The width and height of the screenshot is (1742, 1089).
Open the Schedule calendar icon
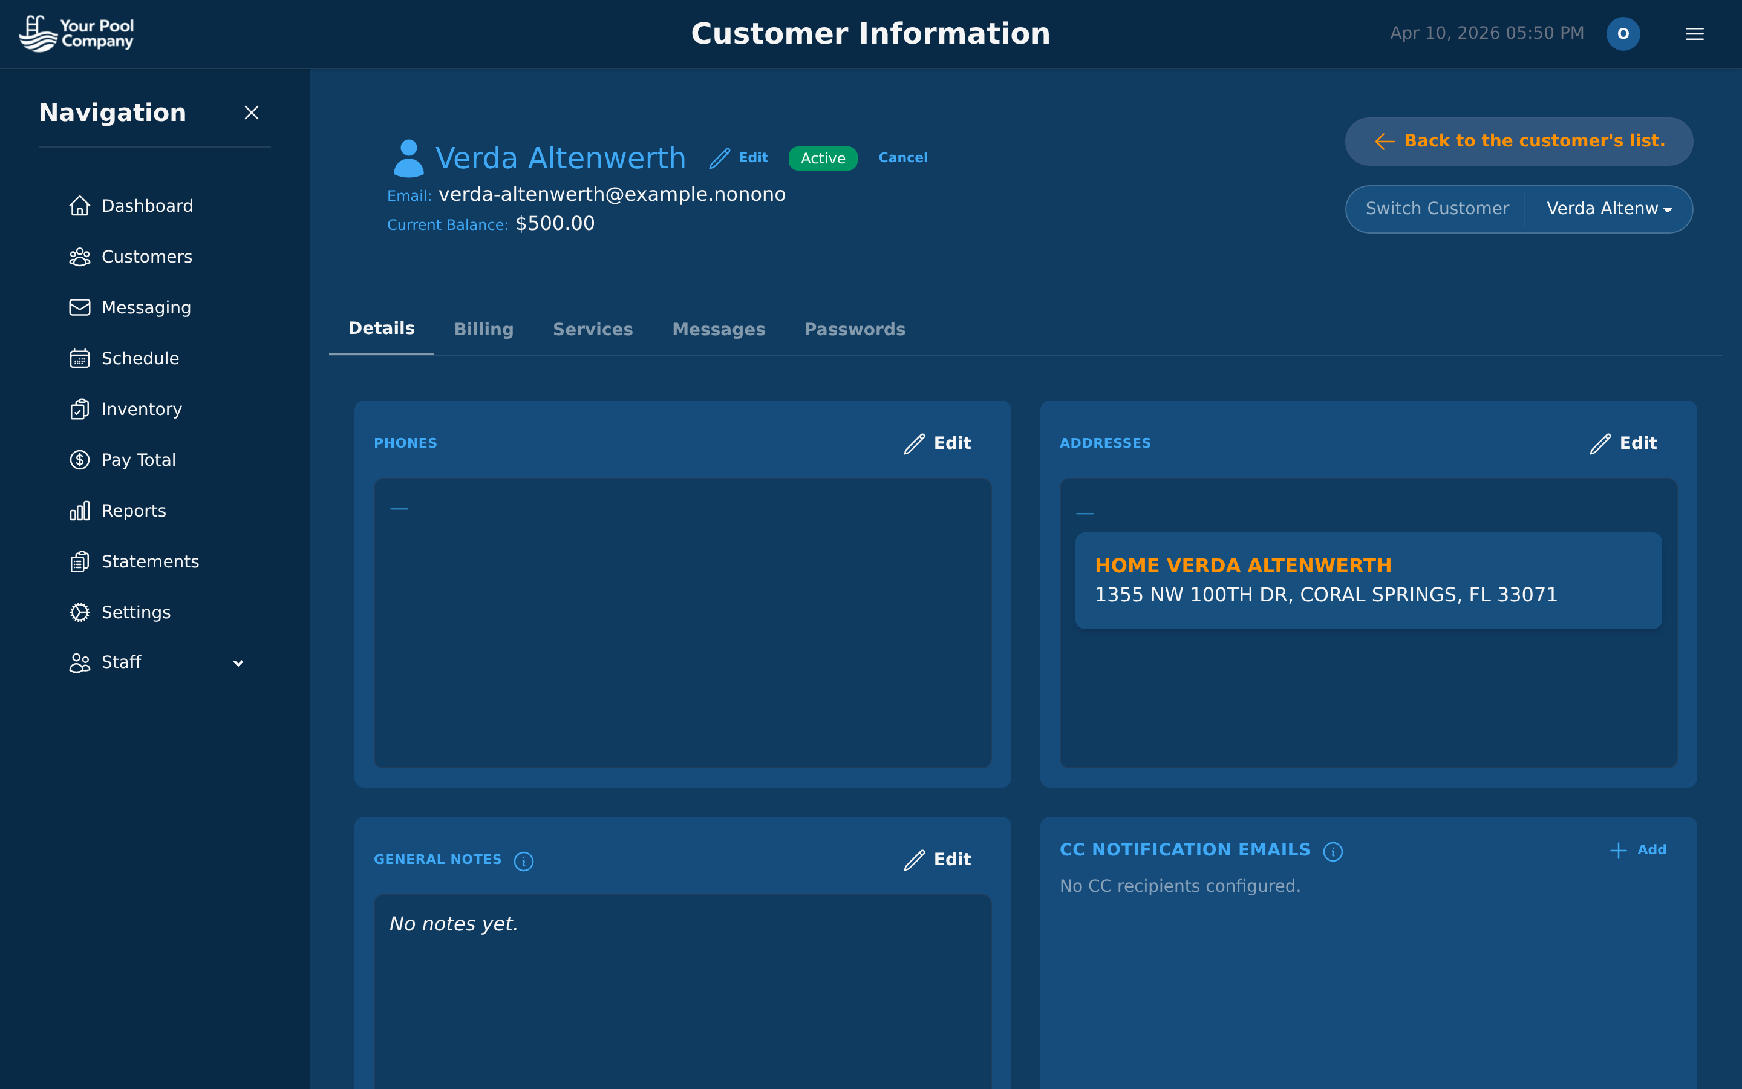(x=80, y=358)
